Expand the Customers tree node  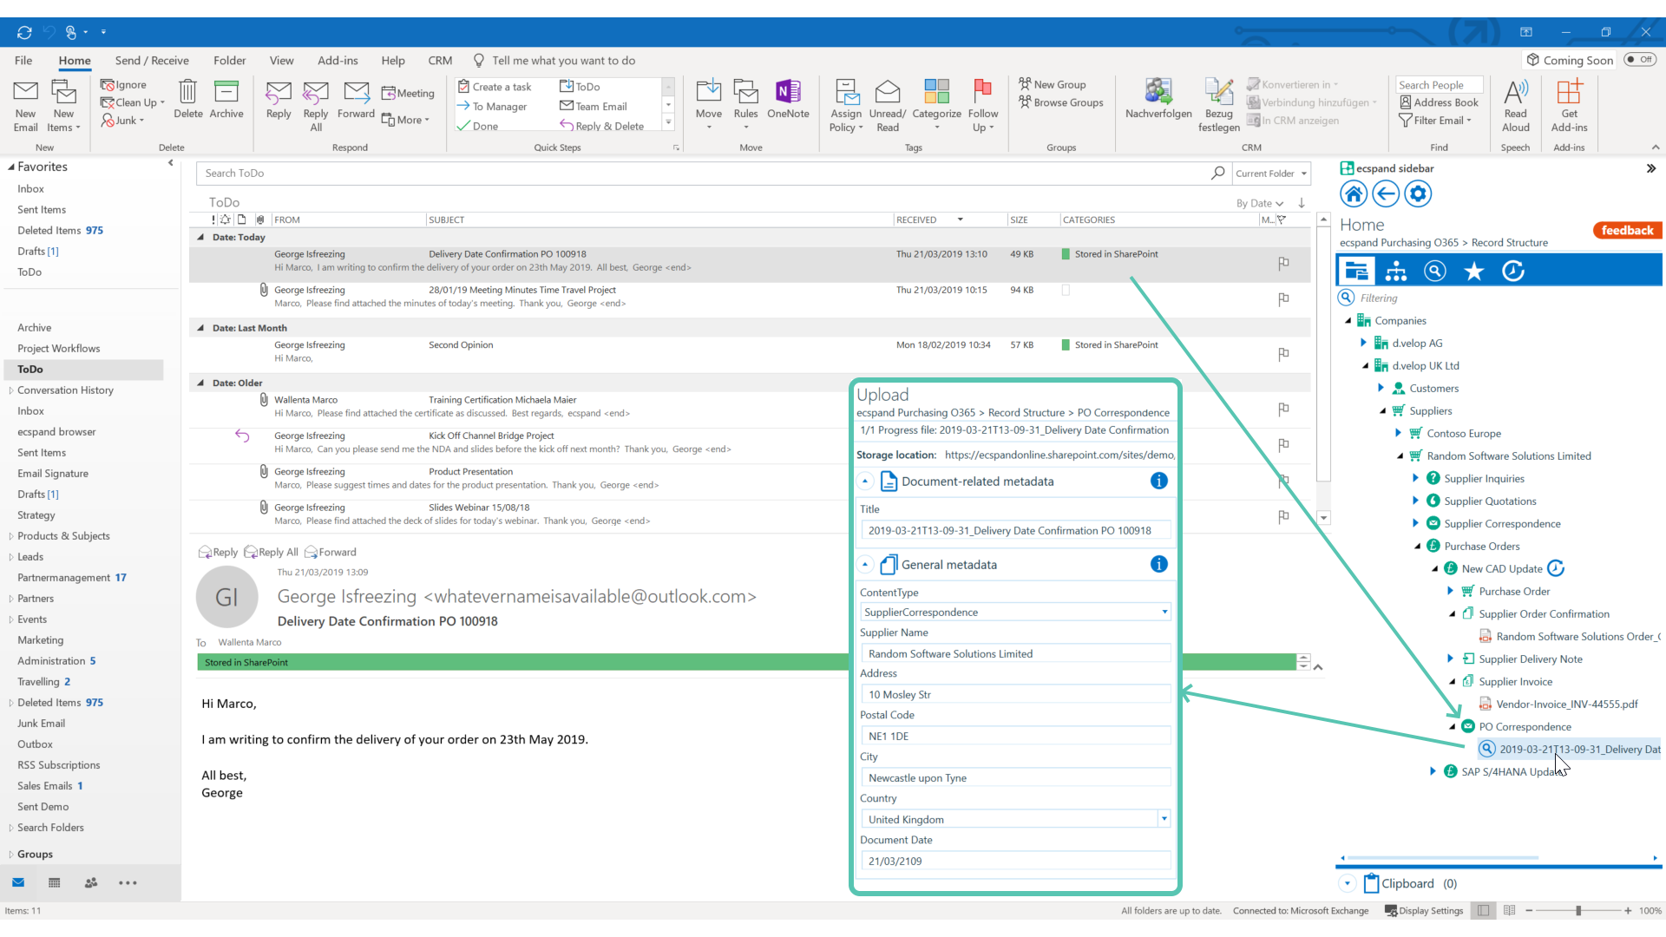(1381, 388)
